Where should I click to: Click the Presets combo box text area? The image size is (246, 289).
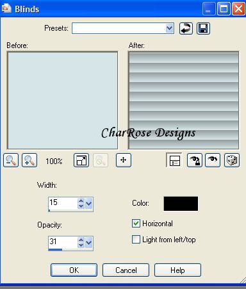[119, 28]
